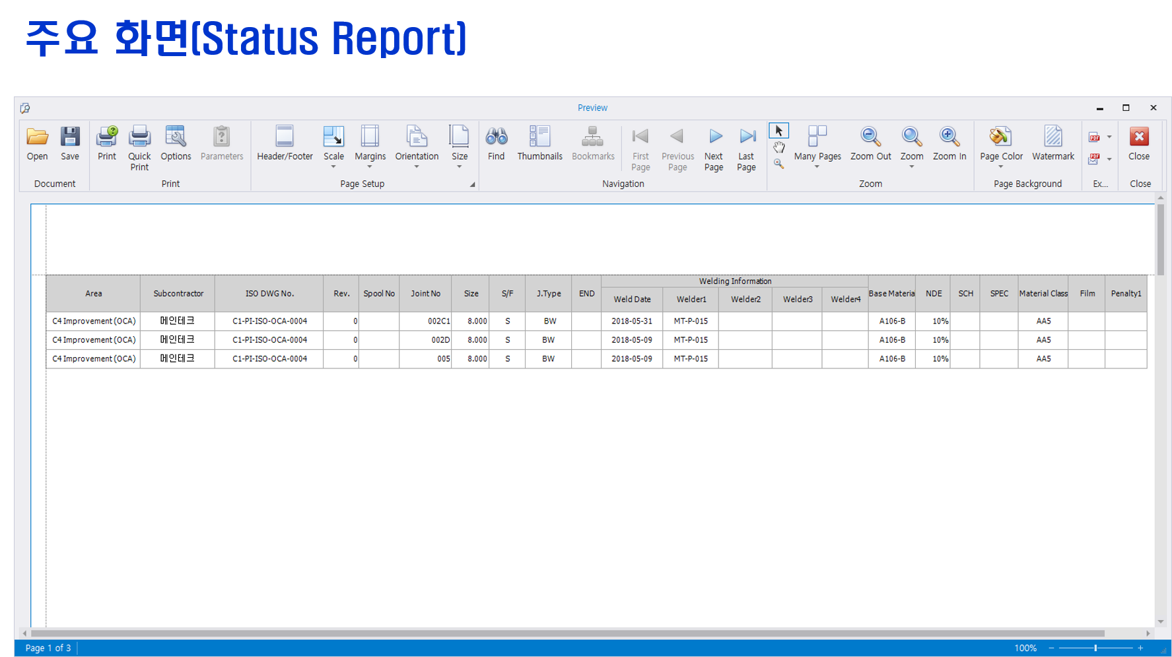Click the Header/Footer button

point(285,143)
